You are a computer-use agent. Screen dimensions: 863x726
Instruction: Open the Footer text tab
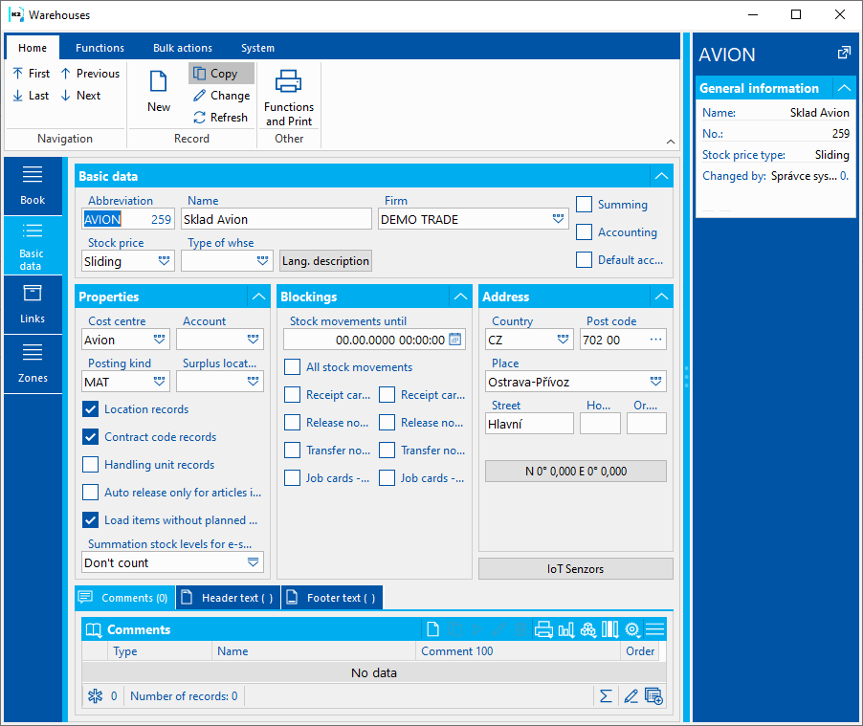[332, 598]
